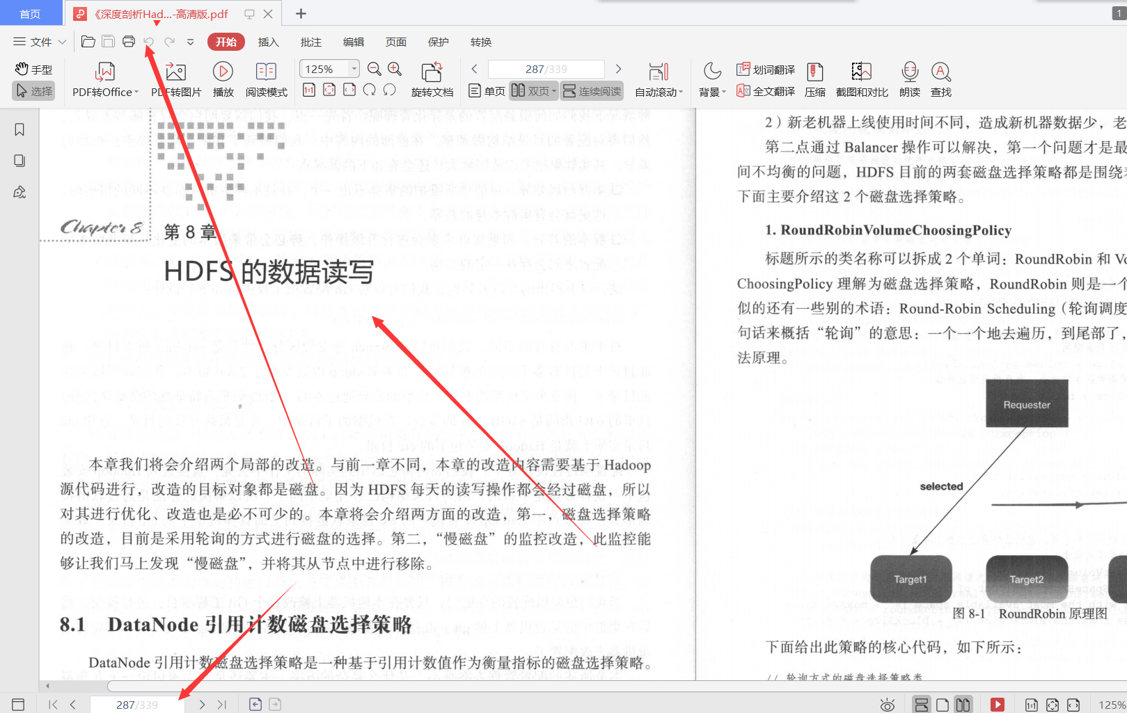Select the Hand tool (手型)
The width and height of the screenshot is (1127, 713).
33,70
